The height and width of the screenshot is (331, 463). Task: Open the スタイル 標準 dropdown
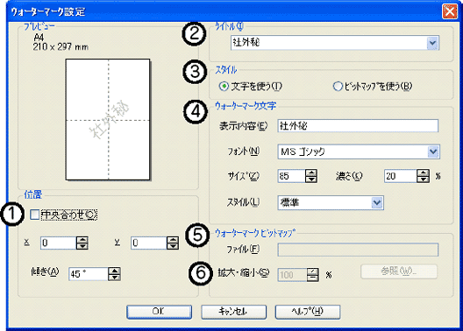click(x=377, y=203)
